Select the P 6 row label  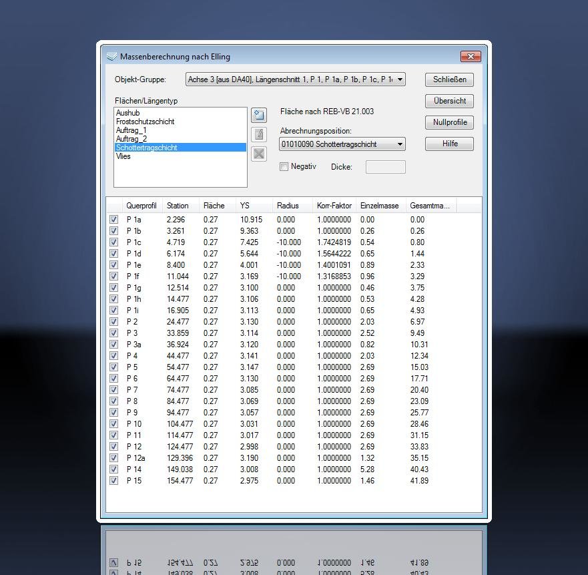[x=132, y=379]
